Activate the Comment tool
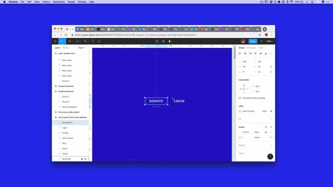 click(99, 41)
